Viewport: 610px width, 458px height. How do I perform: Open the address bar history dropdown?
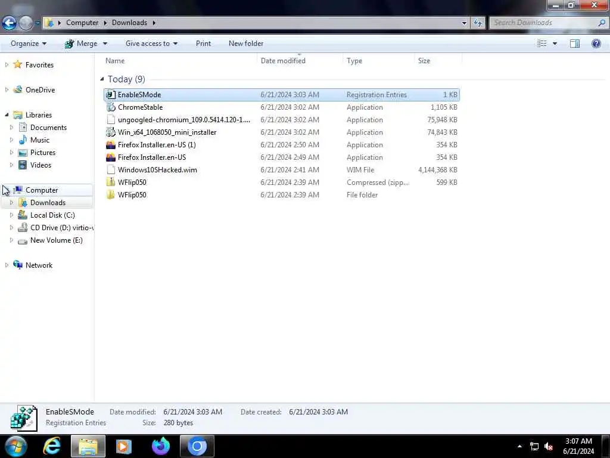tap(464, 23)
